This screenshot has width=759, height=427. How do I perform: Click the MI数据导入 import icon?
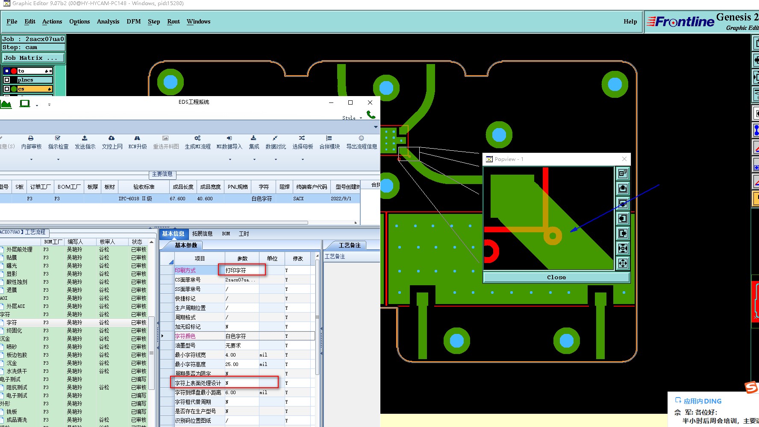[x=229, y=138]
